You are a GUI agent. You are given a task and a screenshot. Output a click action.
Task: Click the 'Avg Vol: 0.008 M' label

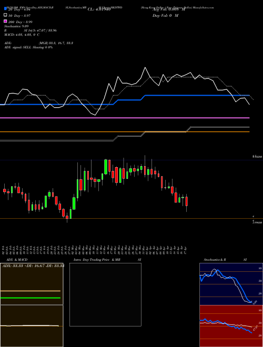coord(169,9)
